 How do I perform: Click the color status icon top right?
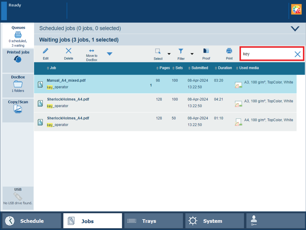point(296,10)
